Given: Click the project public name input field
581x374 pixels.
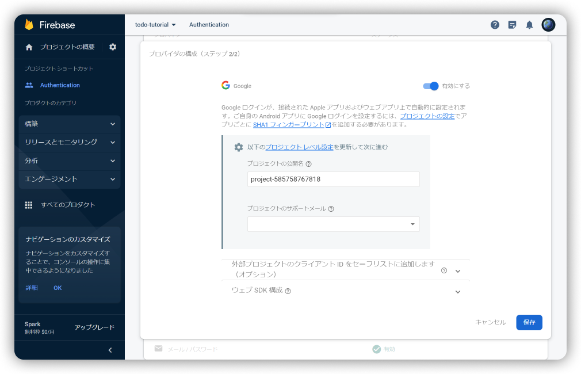Looking at the screenshot, I should 334,180.
